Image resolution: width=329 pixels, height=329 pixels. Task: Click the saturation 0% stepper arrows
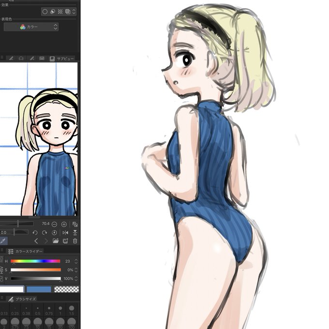[x=76, y=270]
